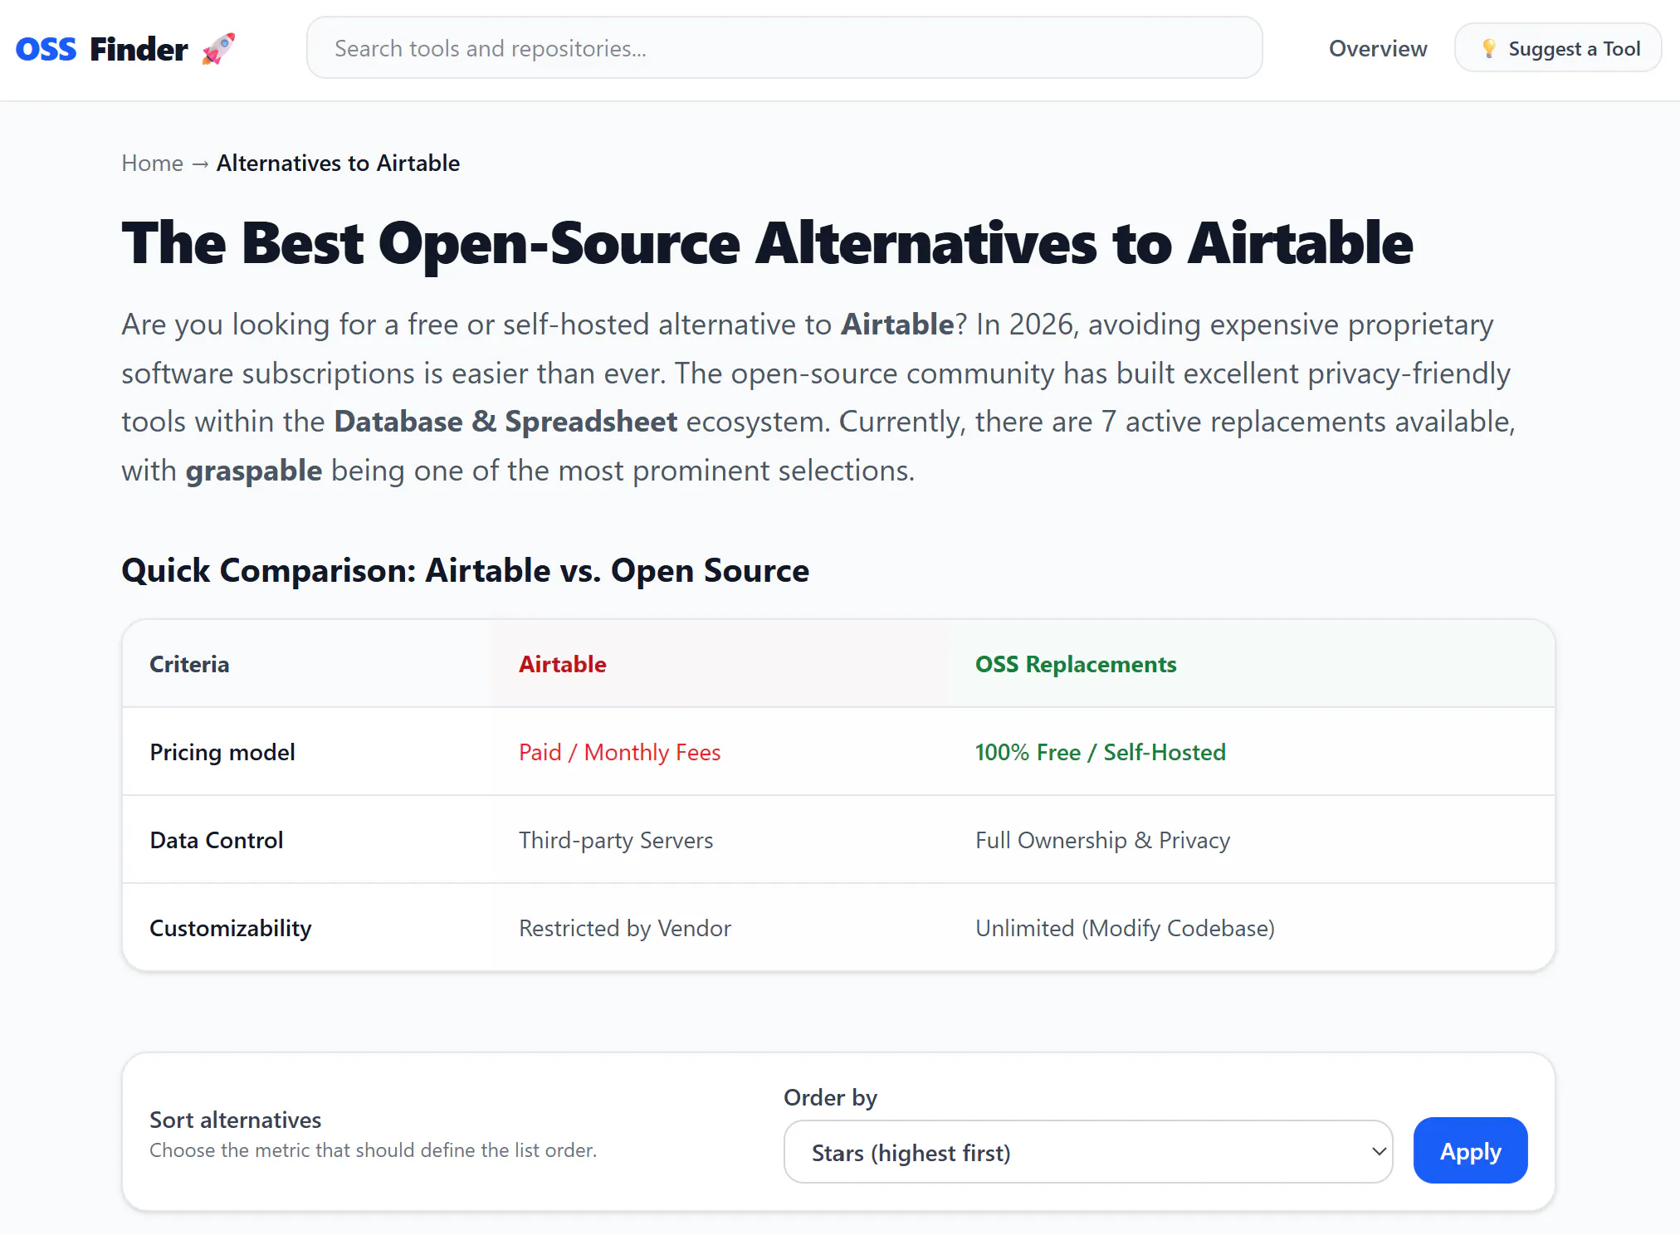Click the Restricted by Vendor cell
This screenshot has height=1235, width=1680.
coord(625,928)
